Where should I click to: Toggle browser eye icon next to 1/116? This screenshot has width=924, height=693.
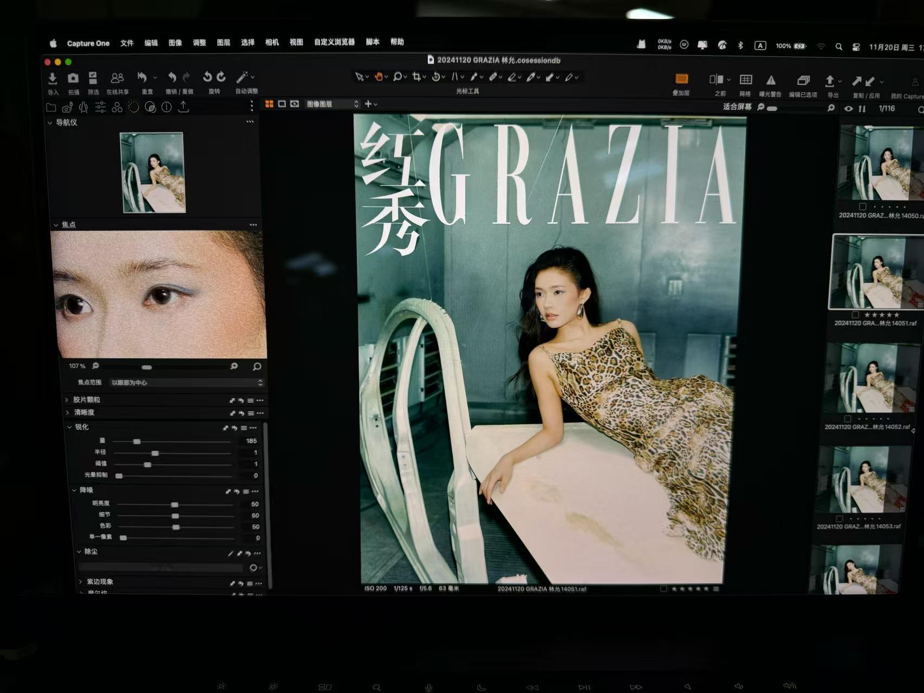point(848,109)
